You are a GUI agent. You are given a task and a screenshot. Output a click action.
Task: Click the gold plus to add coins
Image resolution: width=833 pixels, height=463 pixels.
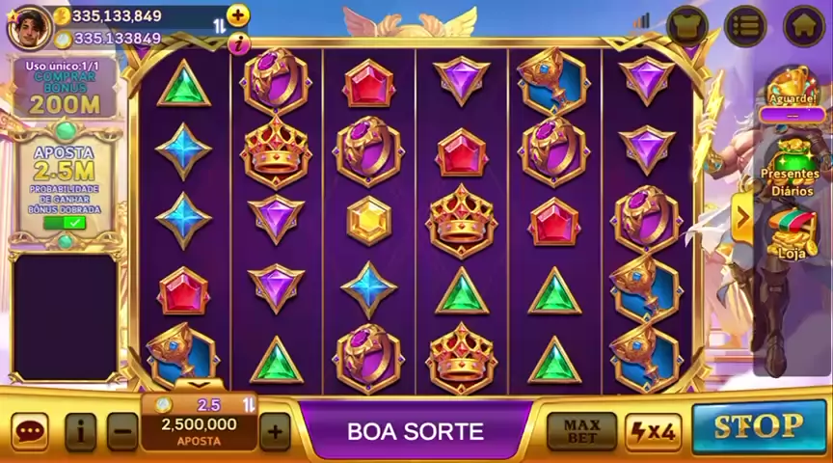[x=238, y=15]
